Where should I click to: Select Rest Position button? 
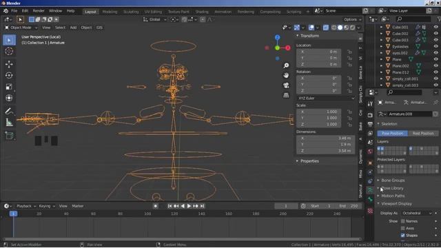pos(423,133)
